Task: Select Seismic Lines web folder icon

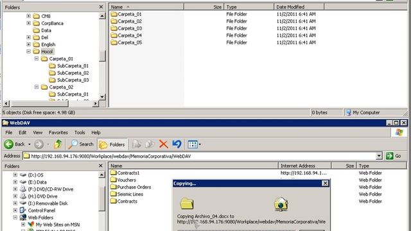Action: [113, 194]
